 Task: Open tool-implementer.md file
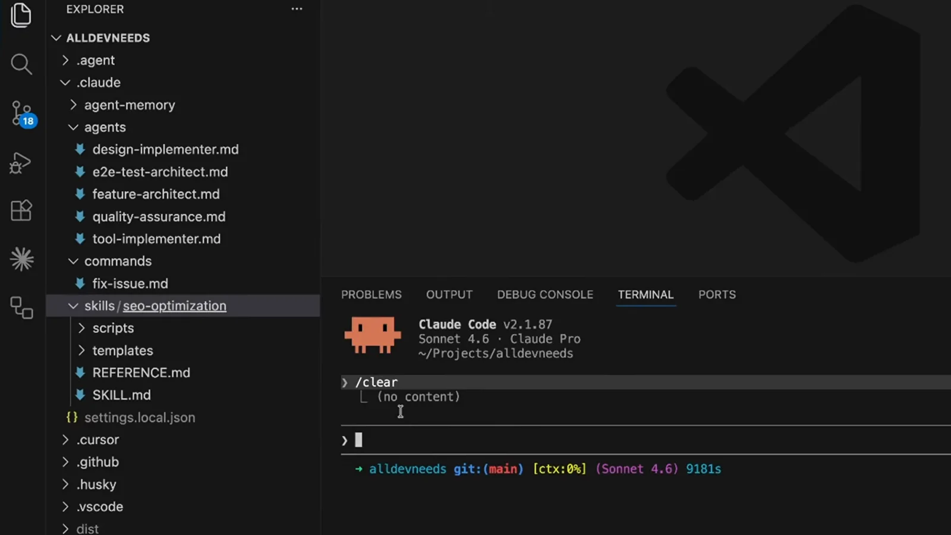[156, 238]
